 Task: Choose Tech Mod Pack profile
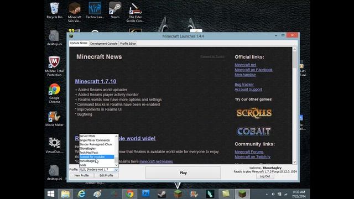tap(97, 153)
